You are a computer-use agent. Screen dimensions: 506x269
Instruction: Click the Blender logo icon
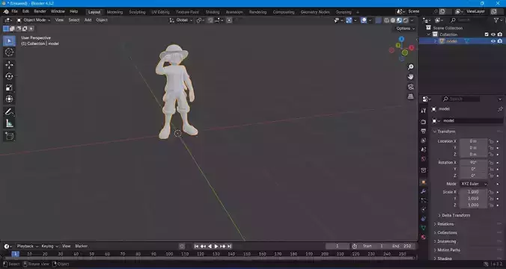pyautogui.click(x=6, y=12)
